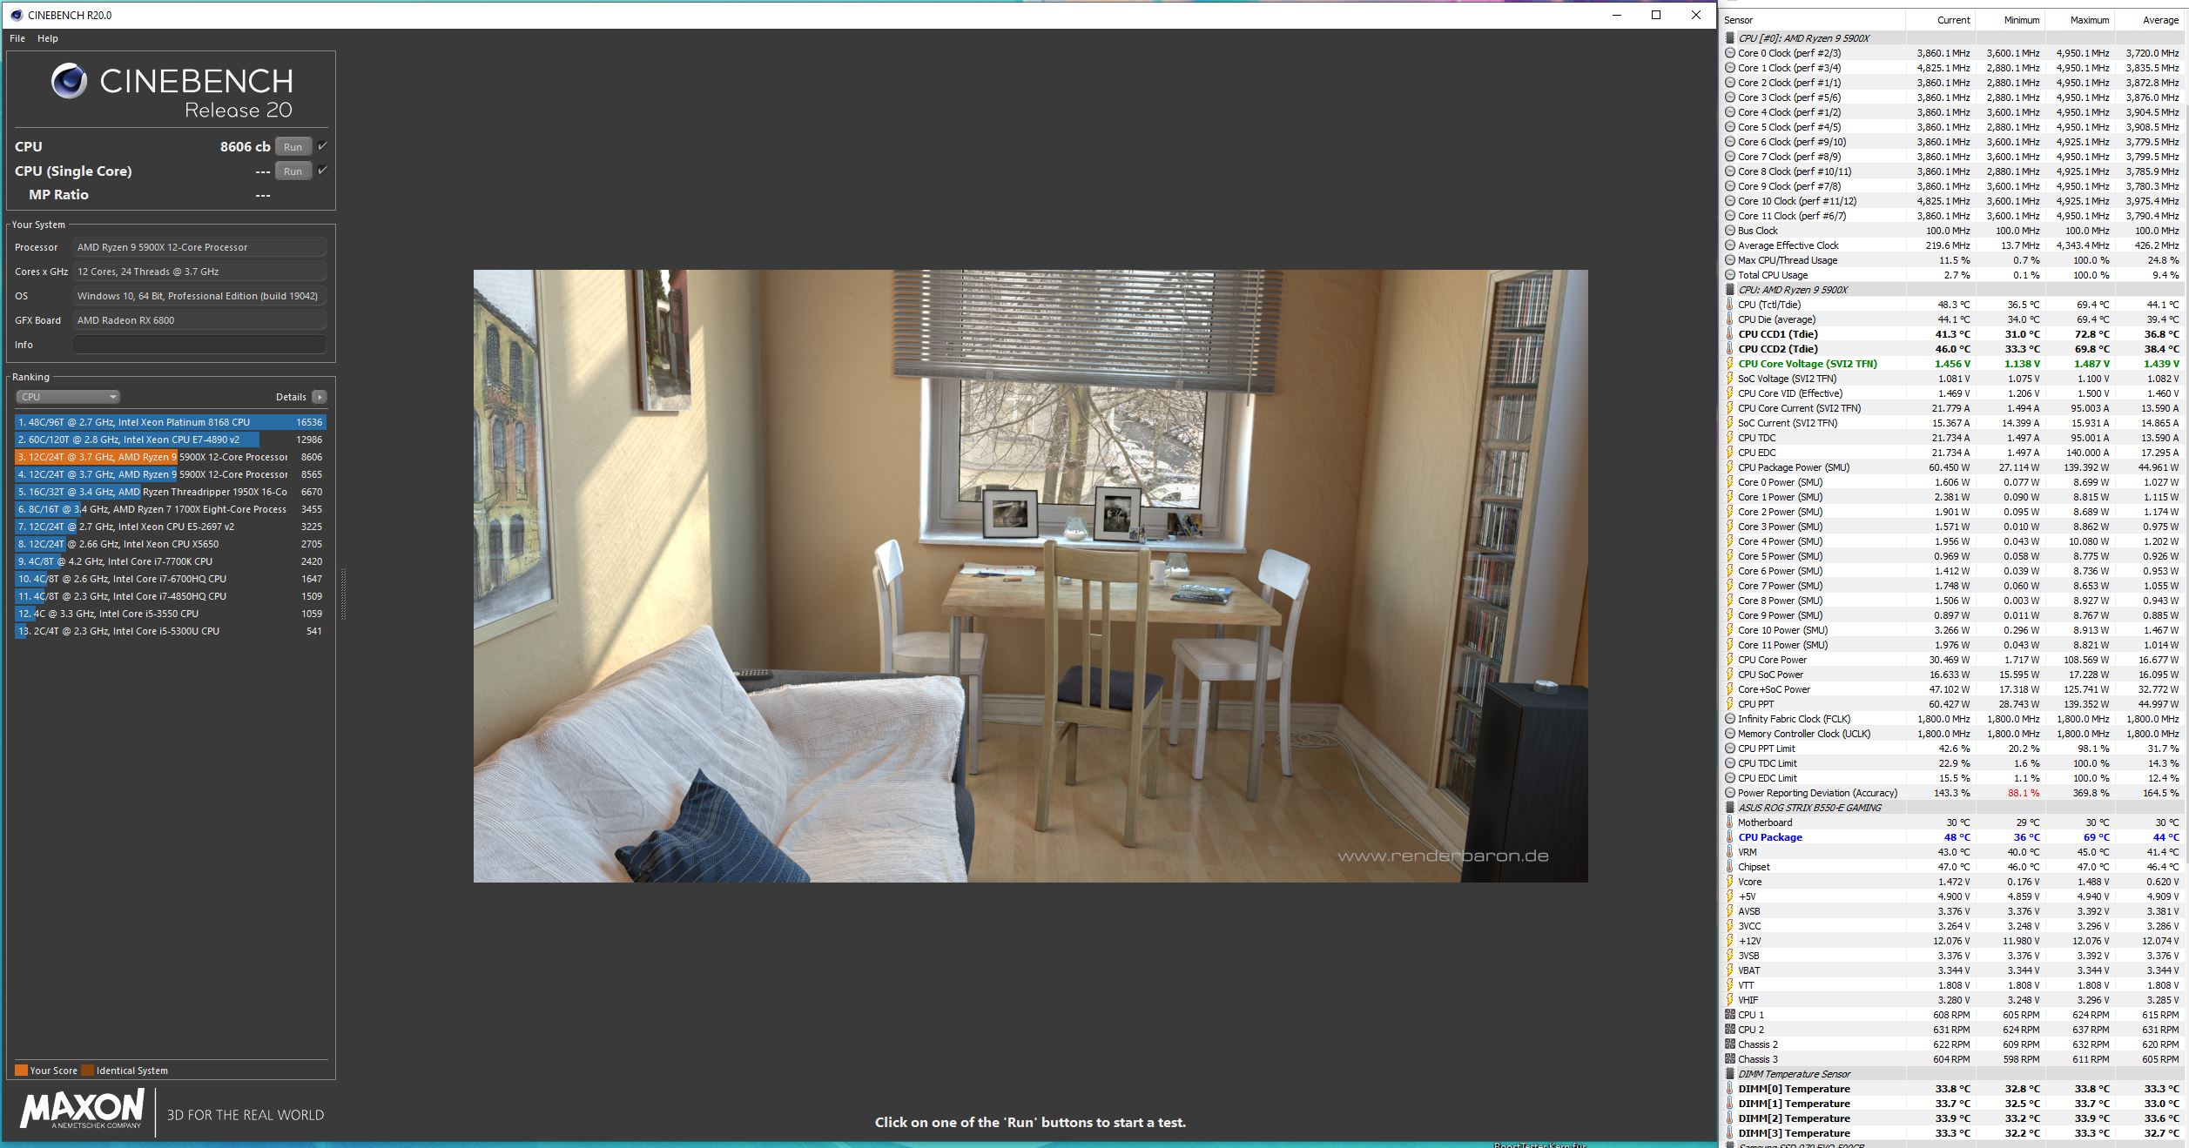Viewport: 2189px width, 1148px height.
Task: Click DIMM[0] Temperature thermometer icon
Action: (1729, 1089)
